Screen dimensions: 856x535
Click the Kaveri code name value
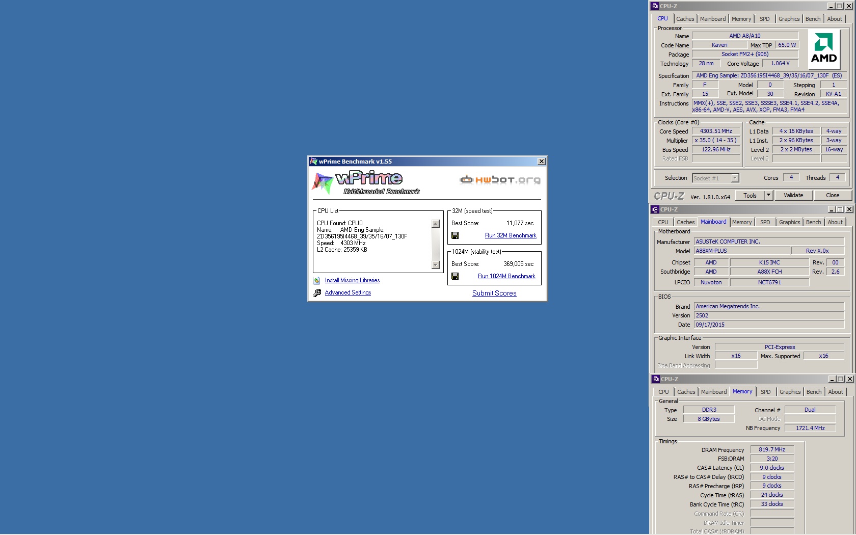tap(719, 45)
